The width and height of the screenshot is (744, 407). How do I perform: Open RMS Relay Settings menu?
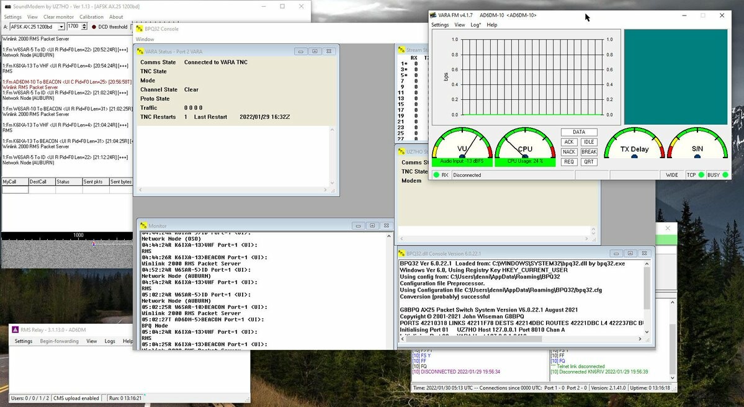click(x=23, y=341)
